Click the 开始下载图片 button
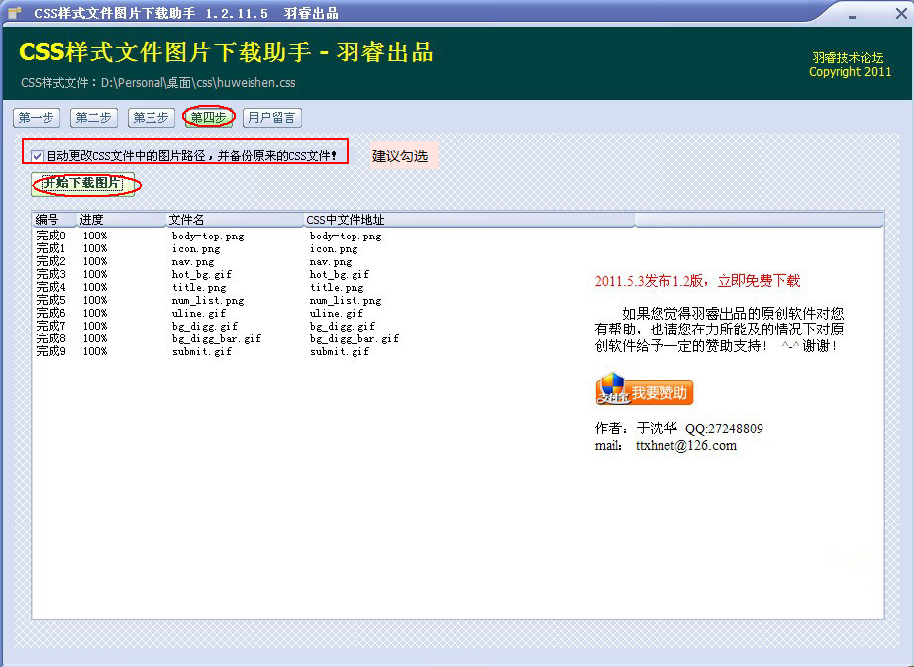914x667 pixels. tap(83, 183)
